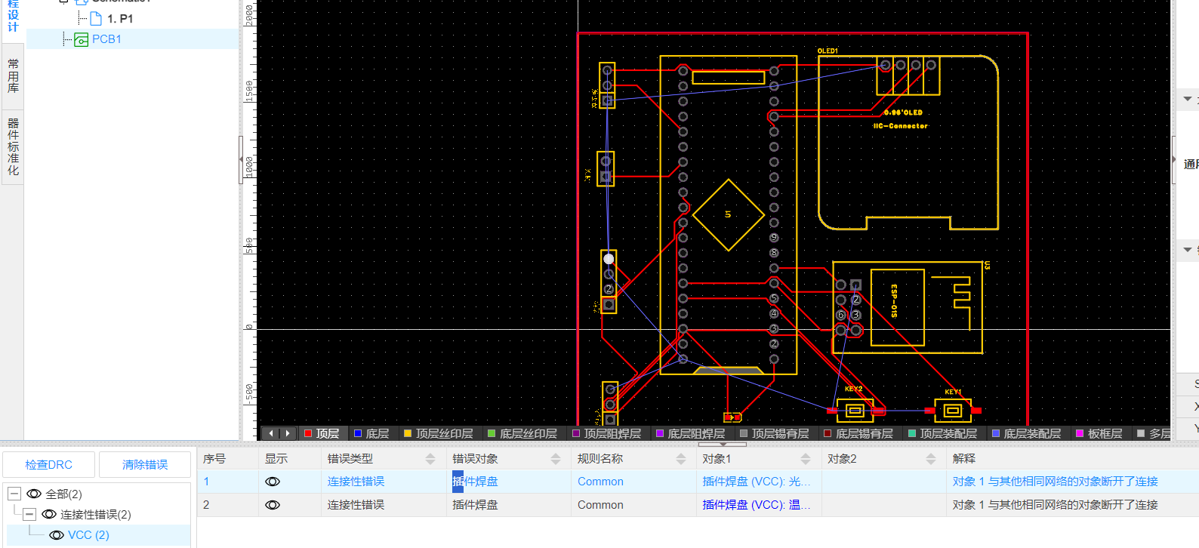The width and height of the screenshot is (1199, 548).
Task: Switch to the 底层 layer tab
Action: click(371, 433)
